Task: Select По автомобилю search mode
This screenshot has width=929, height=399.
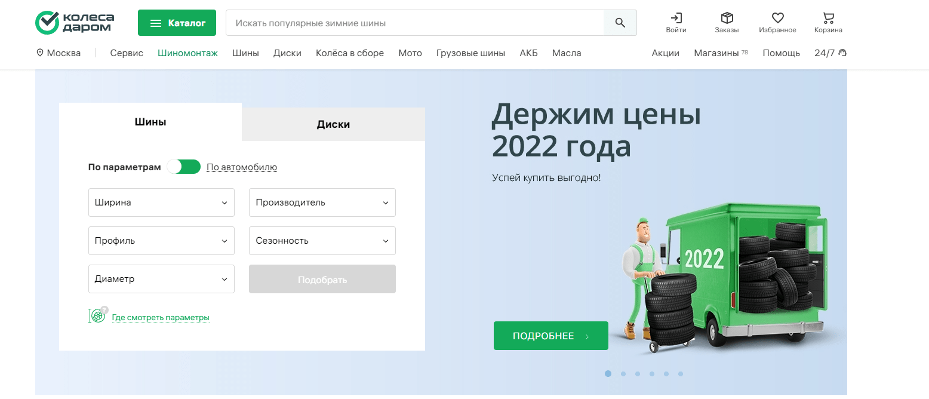Action: [242, 167]
